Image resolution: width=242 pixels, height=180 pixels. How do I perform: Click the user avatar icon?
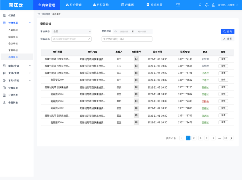[213, 5]
